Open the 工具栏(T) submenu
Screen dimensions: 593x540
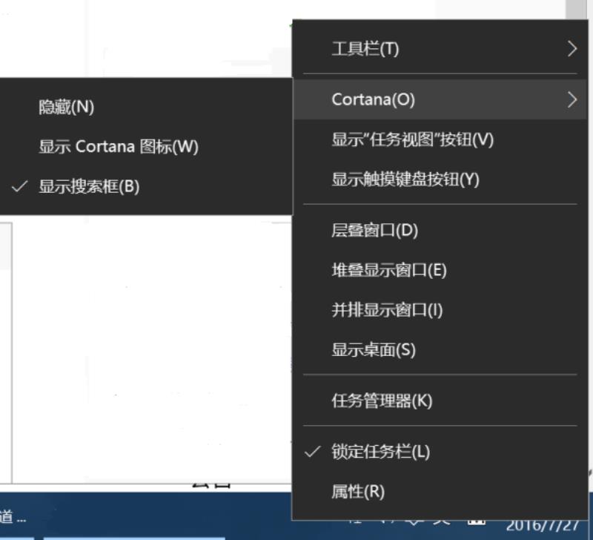(440, 48)
